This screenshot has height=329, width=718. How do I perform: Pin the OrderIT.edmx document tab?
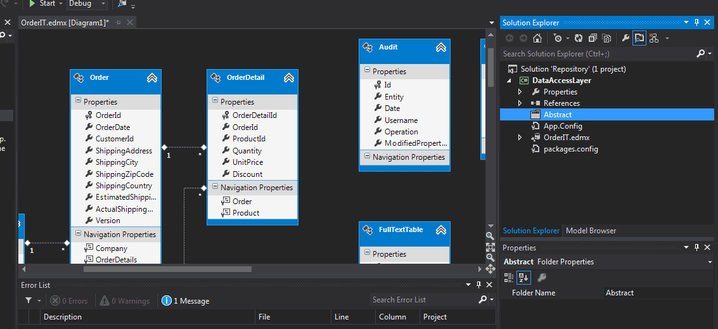click(118, 22)
